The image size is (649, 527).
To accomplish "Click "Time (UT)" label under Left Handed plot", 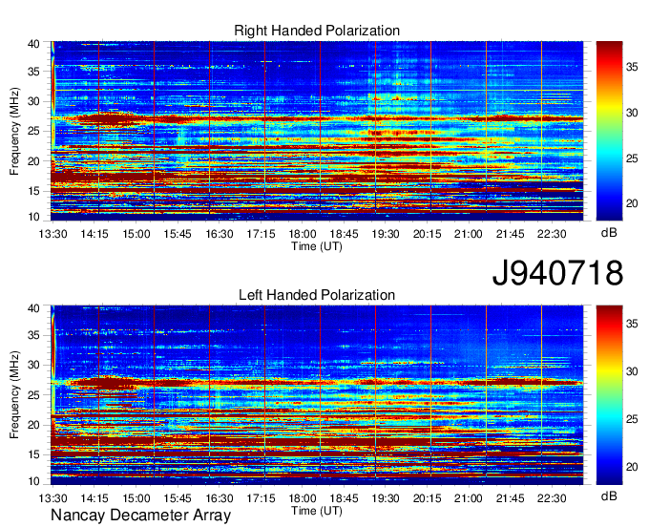I will (x=317, y=511).
